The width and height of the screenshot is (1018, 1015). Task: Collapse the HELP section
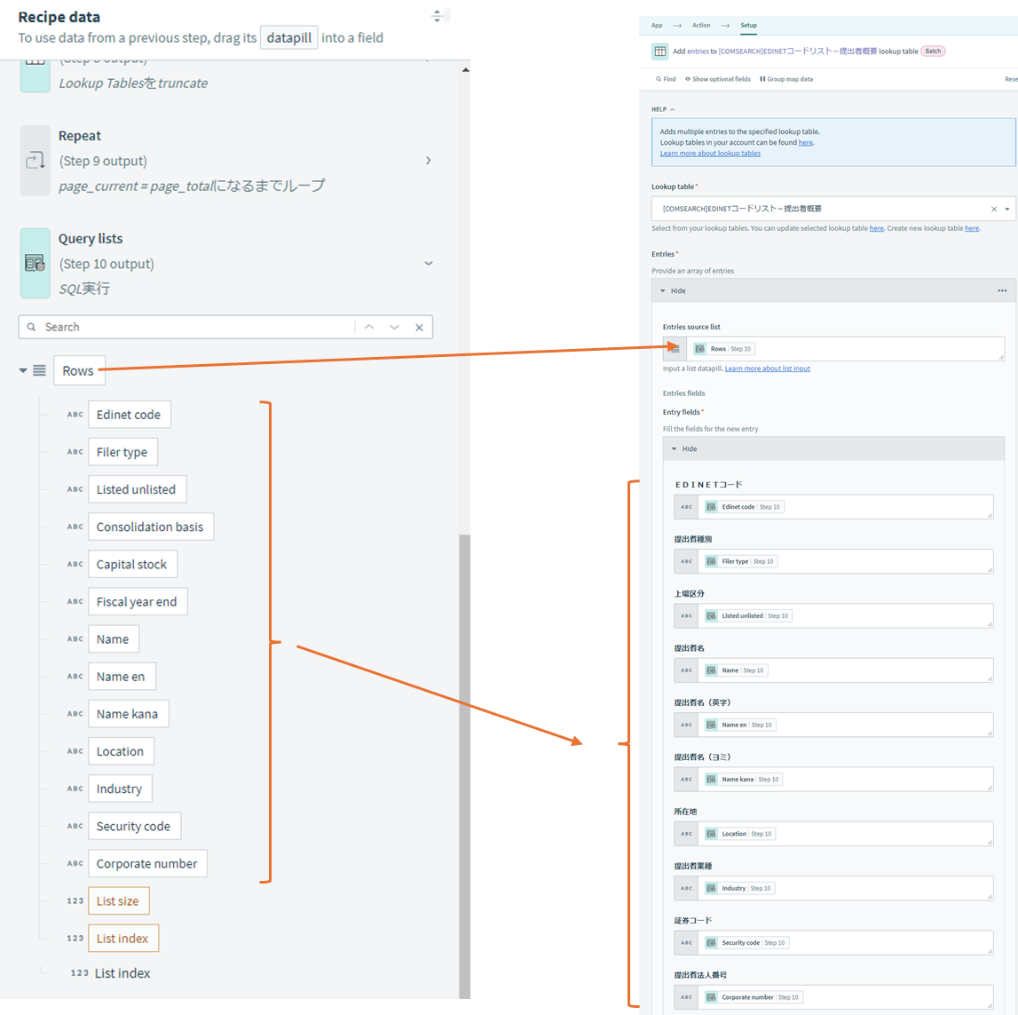(x=663, y=109)
